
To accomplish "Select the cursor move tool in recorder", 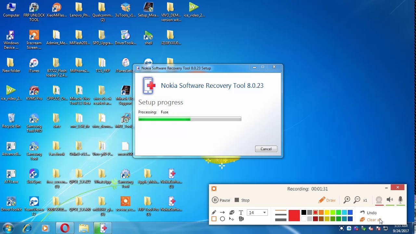I will point(232,219).
